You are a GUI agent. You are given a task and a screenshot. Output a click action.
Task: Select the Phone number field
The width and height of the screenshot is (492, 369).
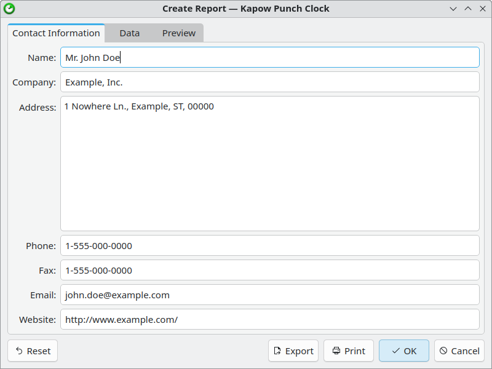(x=269, y=246)
